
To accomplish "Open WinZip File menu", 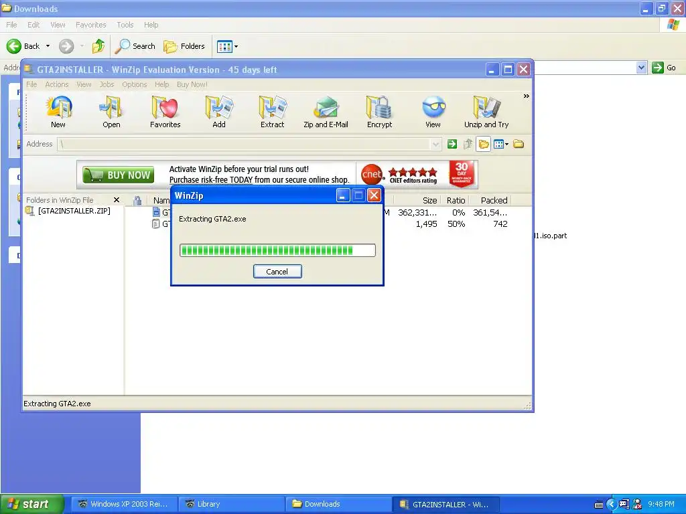I will [x=31, y=84].
